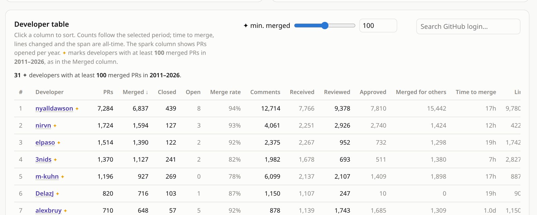537x215 pixels.
Task: Sort by the PRs column header
Action: [108, 92]
